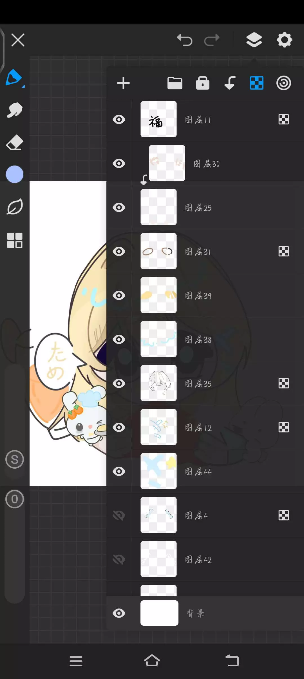Image resolution: width=304 pixels, height=679 pixels.
Task: Show hidden layer 图层4
Action: click(x=119, y=515)
